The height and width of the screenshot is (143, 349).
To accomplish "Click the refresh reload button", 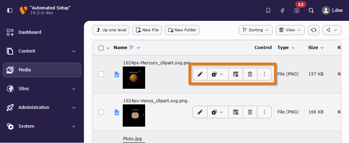I will point(314,30).
